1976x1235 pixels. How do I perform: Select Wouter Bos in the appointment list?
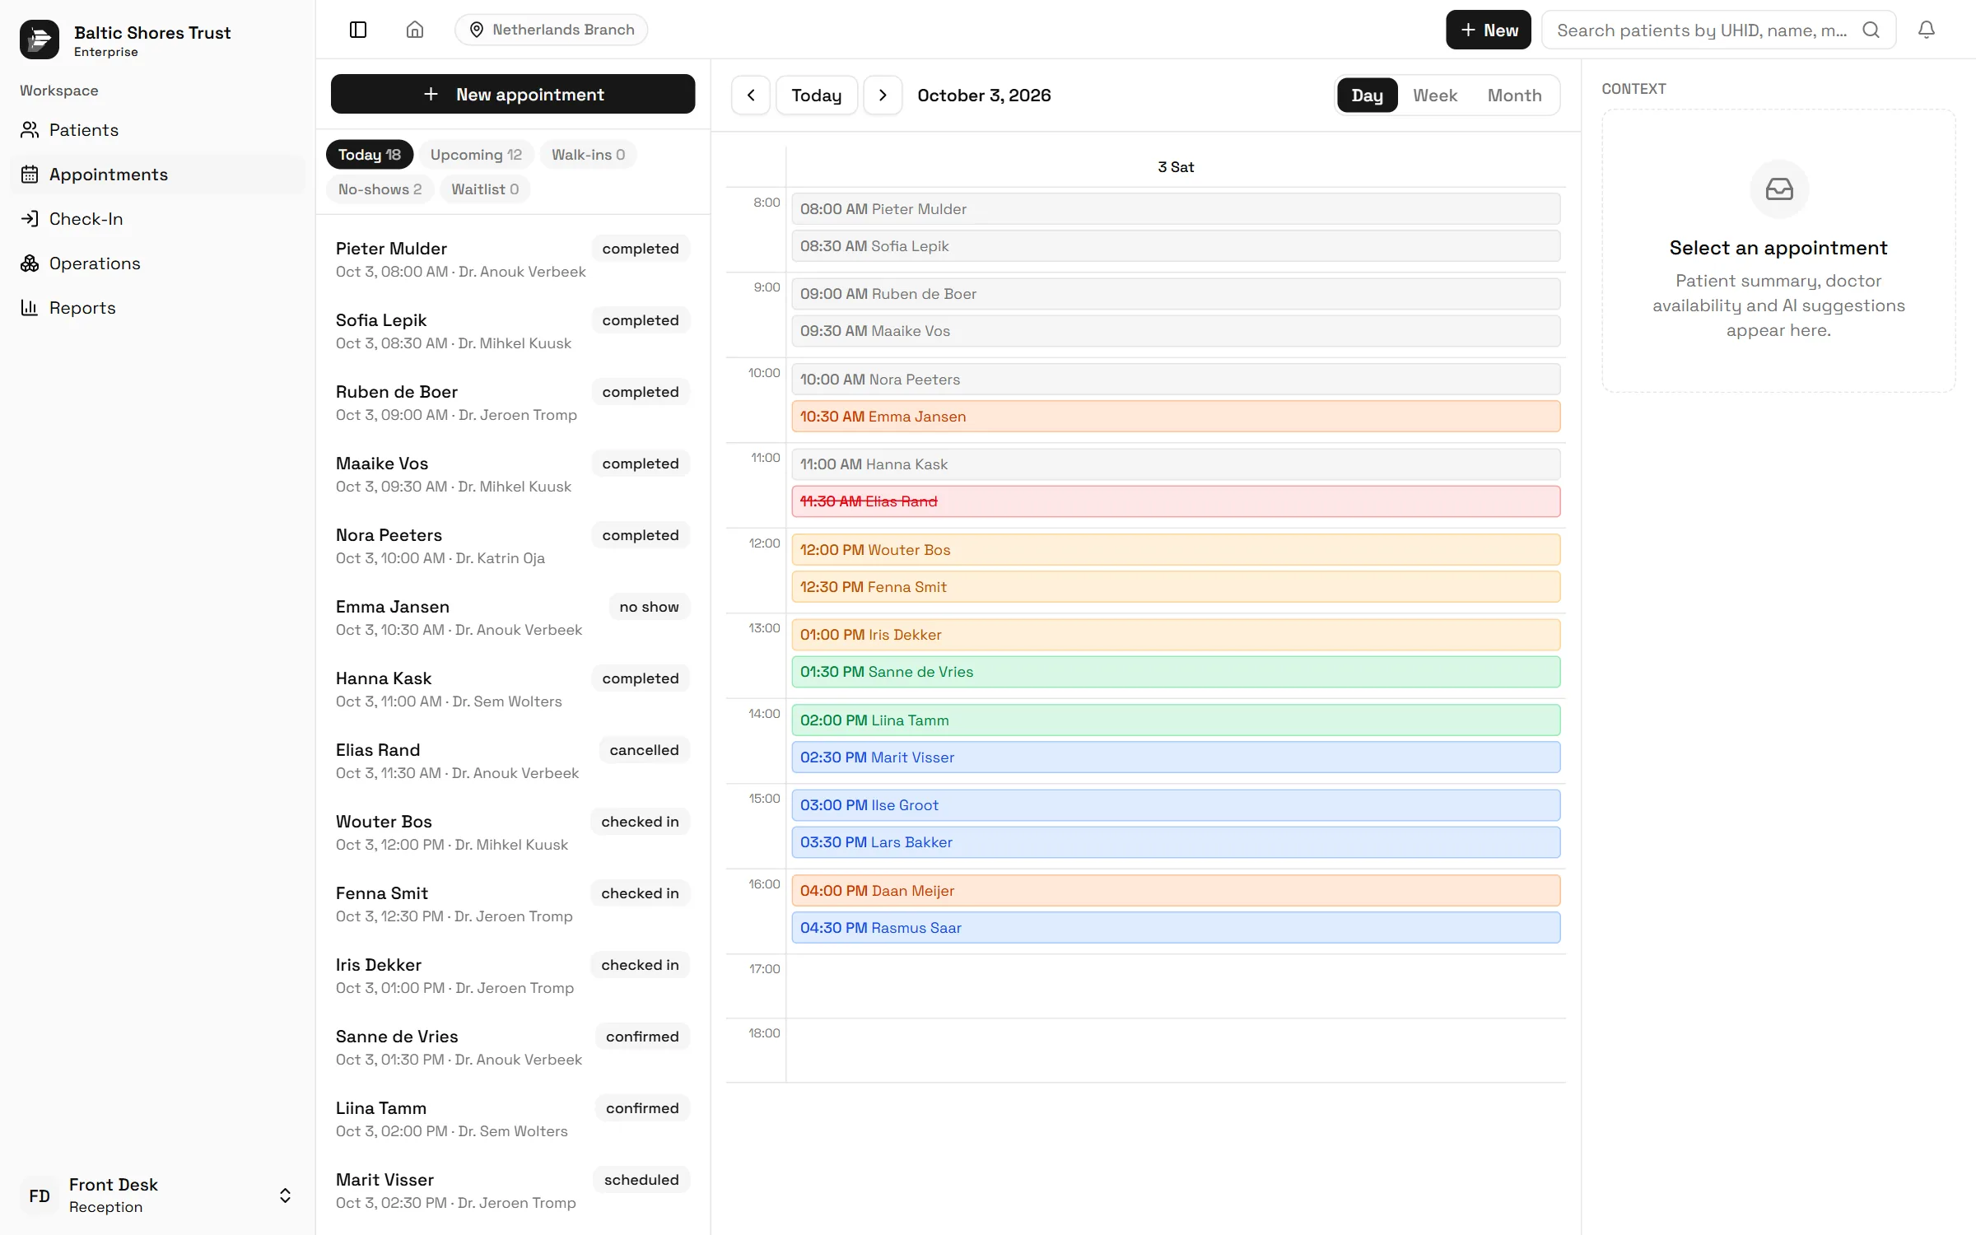click(x=513, y=832)
